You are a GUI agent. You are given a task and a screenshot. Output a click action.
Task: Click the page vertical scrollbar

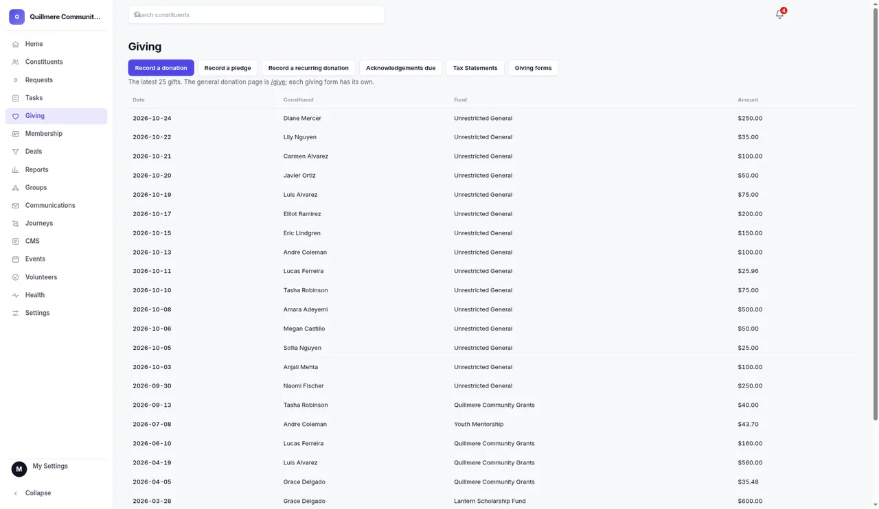875,213
